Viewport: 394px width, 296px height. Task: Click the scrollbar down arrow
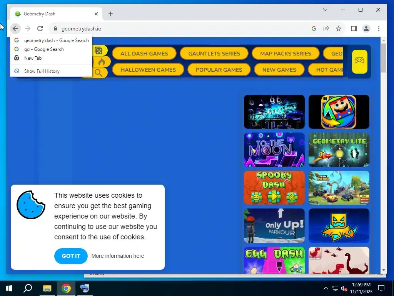click(384, 270)
